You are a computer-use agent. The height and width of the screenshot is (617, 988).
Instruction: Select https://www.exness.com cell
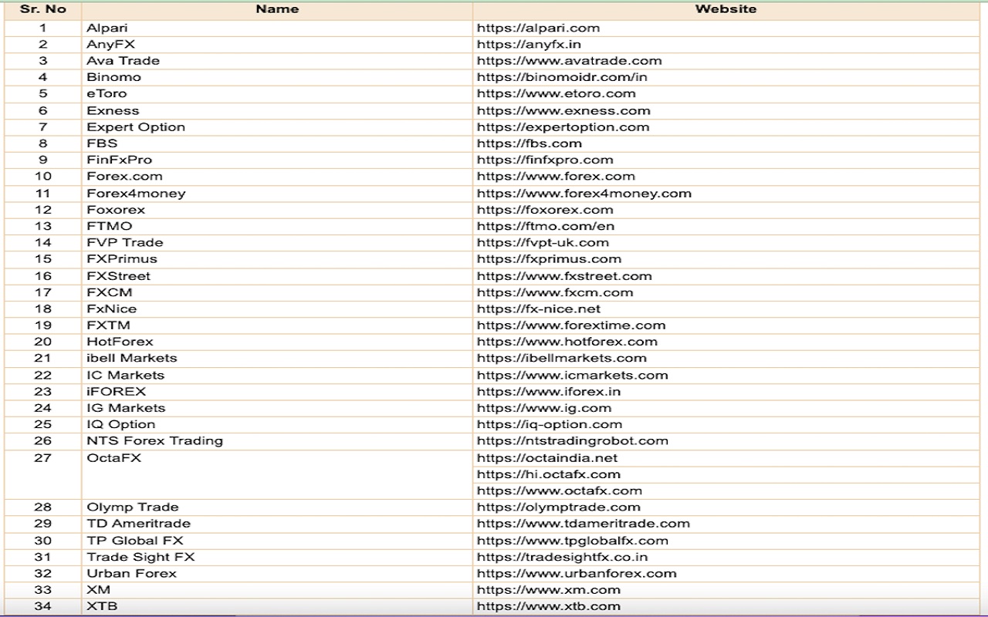click(726, 110)
